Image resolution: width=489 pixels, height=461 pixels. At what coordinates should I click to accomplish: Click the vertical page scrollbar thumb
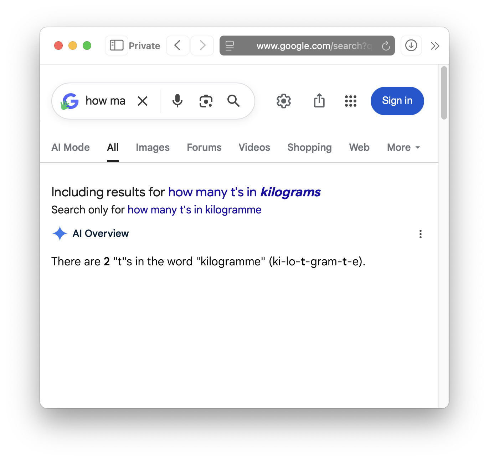(x=444, y=93)
